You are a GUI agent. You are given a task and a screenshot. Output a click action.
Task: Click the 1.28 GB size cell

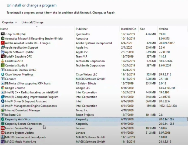151,61
